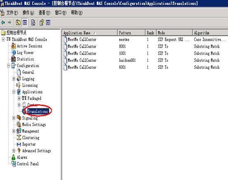Screen dimensions: 228x180
Task: Open the Active Sessions node
Action: [x=30, y=46]
